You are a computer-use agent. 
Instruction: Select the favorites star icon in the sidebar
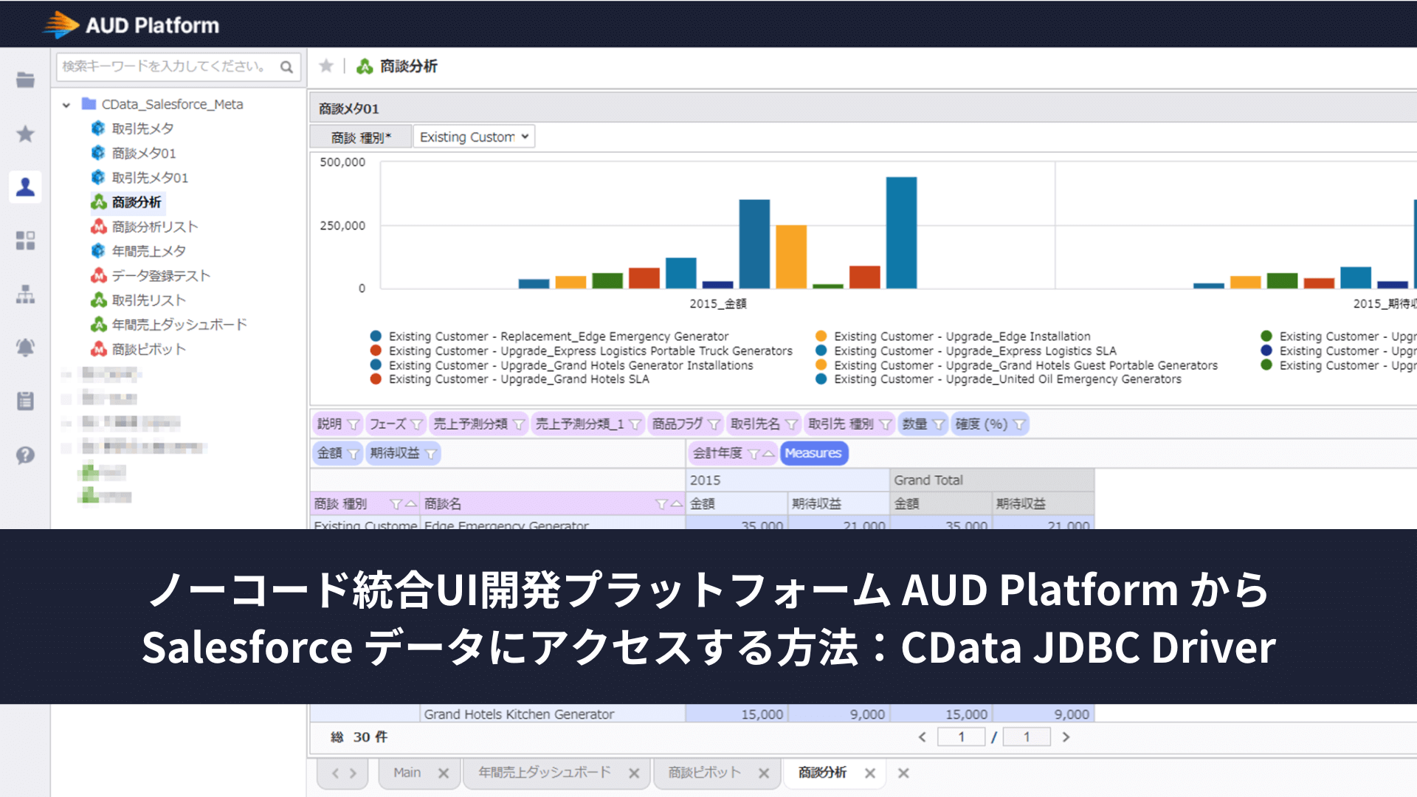tap(25, 134)
